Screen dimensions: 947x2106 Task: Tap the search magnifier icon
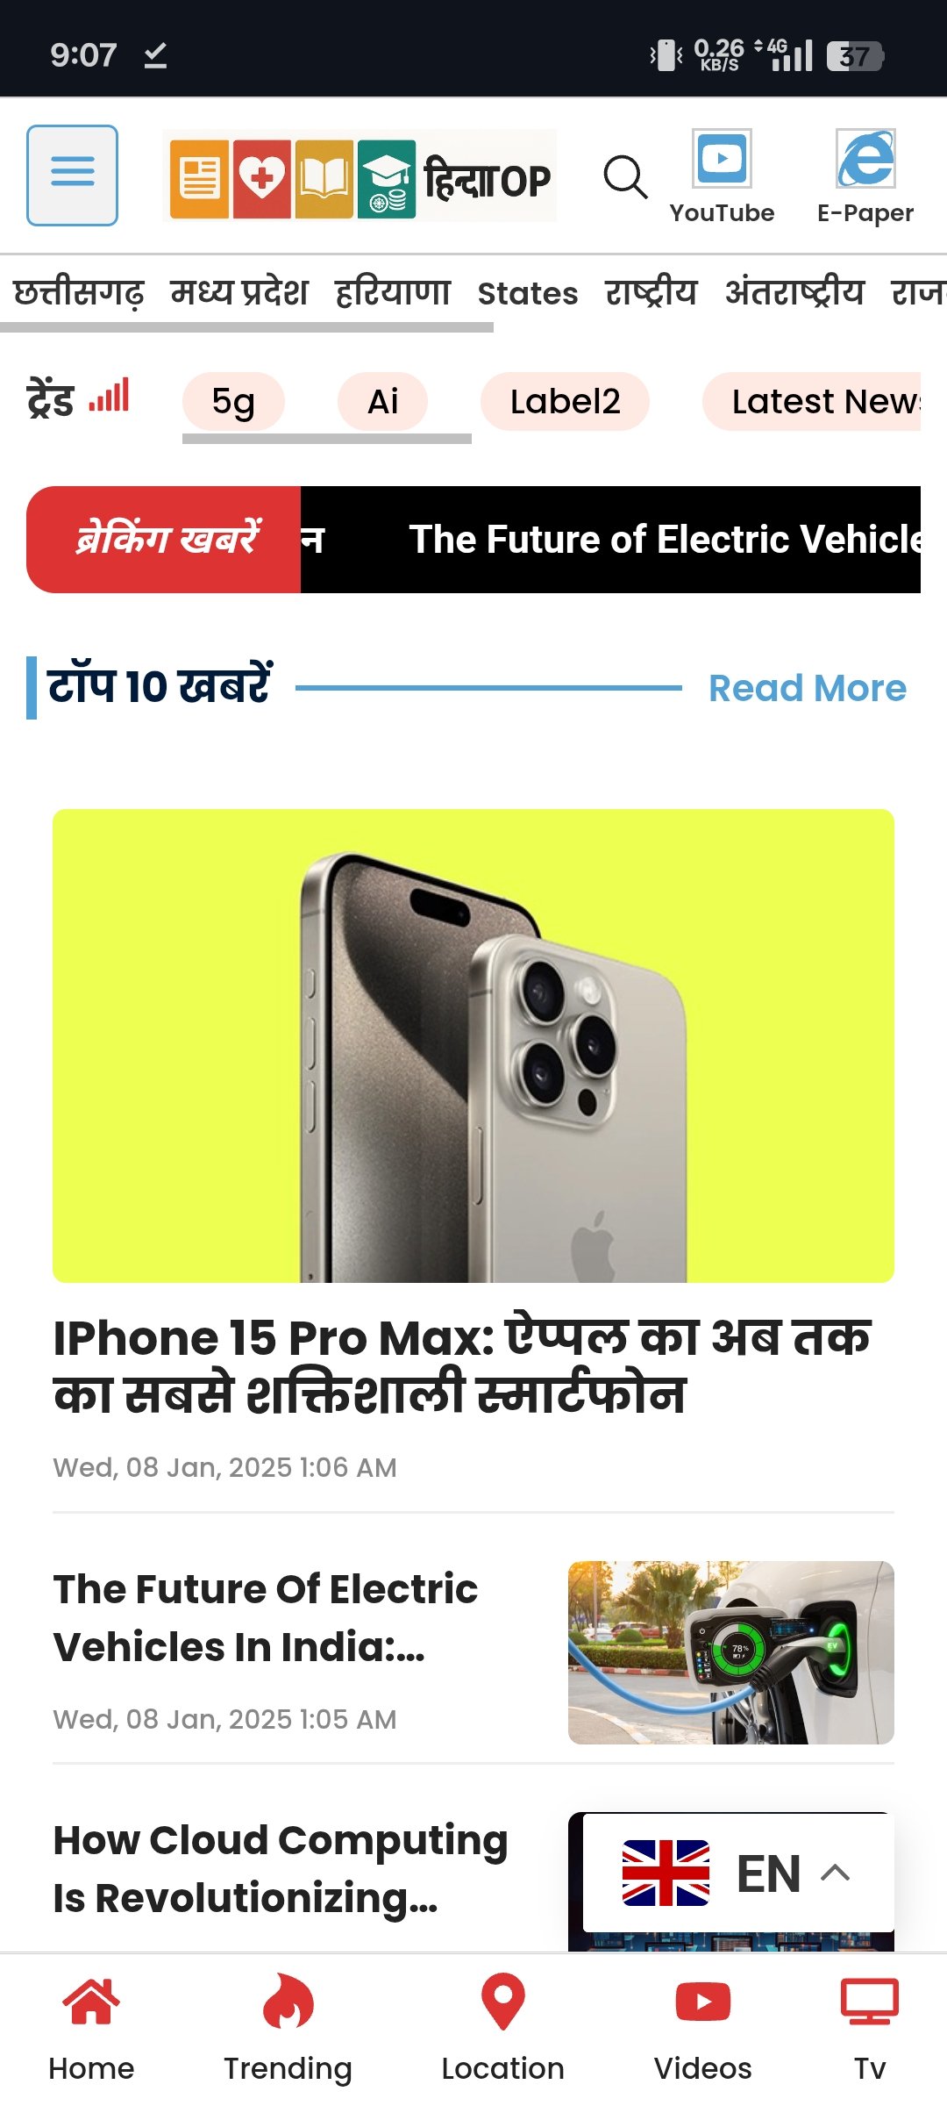pos(625,177)
